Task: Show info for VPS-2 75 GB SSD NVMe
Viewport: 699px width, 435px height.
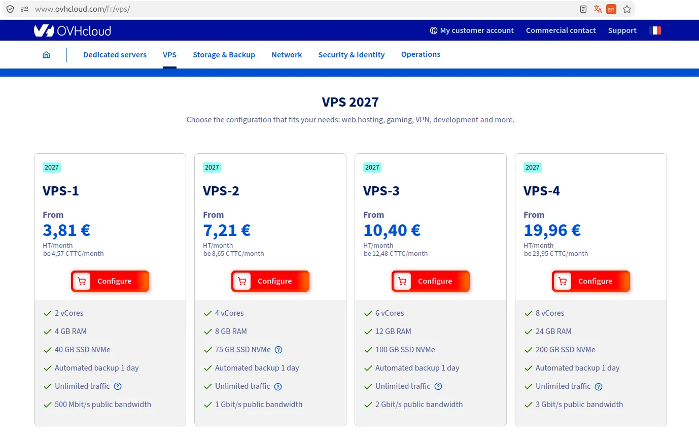Action: point(278,350)
